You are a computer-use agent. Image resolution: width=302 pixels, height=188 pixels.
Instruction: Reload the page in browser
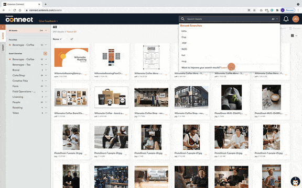[15, 10]
